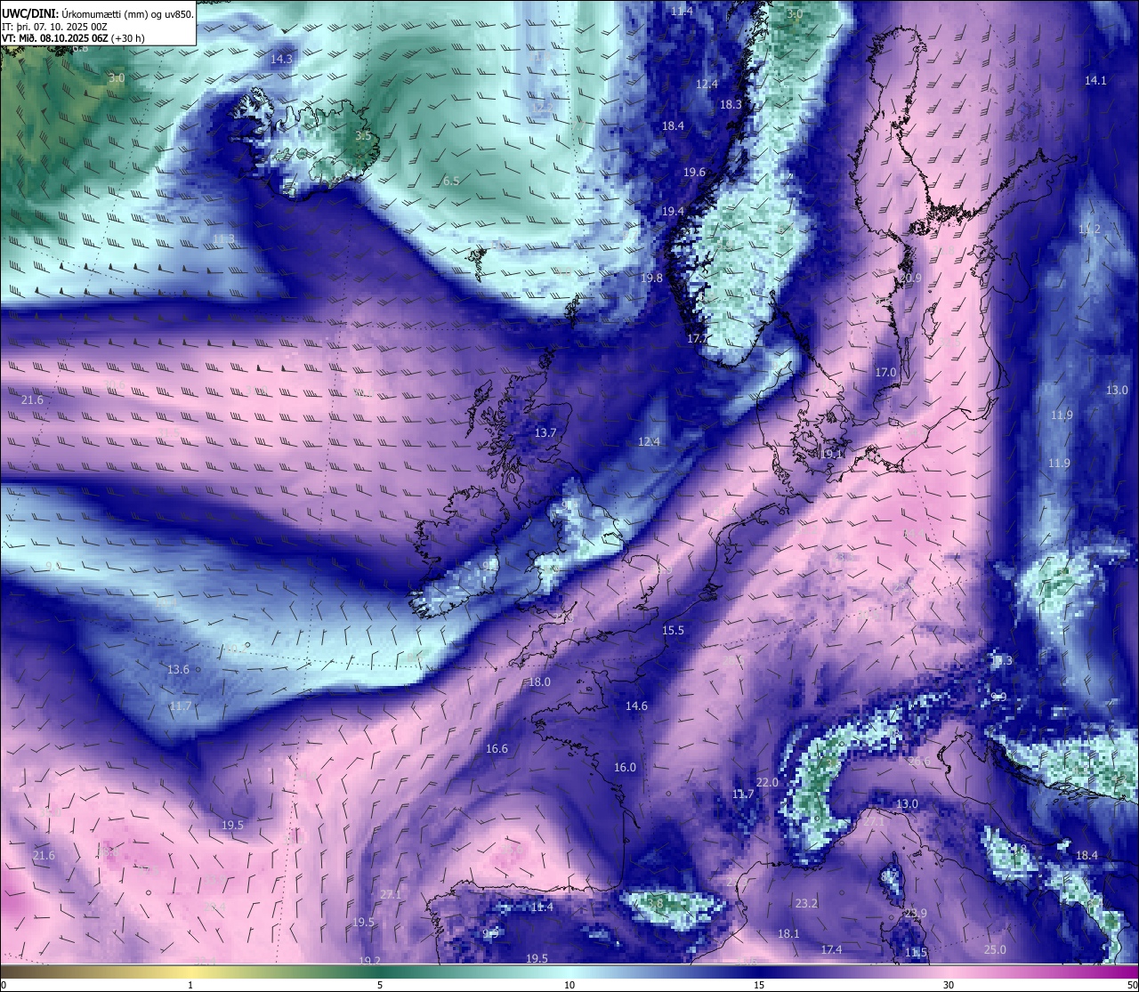Click the 18.0 value on the map
Viewport: 1139px width, 992px height.
pyautogui.click(x=539, y=681)
